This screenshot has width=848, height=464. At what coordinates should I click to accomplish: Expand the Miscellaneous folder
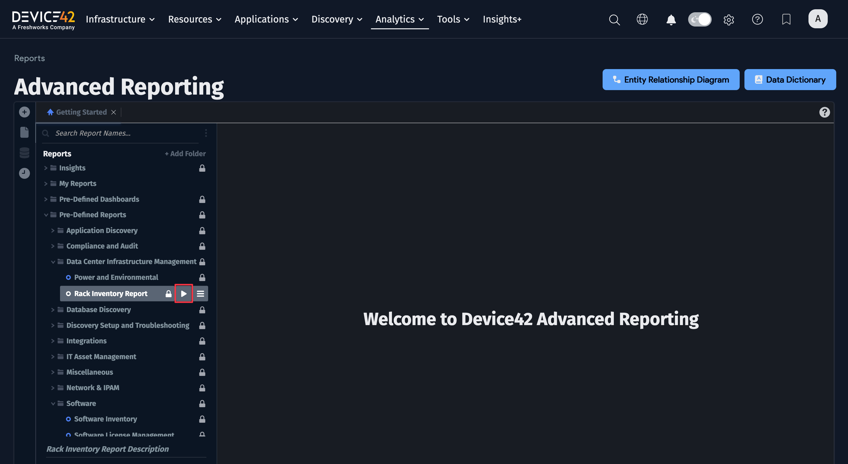point(53,372)
